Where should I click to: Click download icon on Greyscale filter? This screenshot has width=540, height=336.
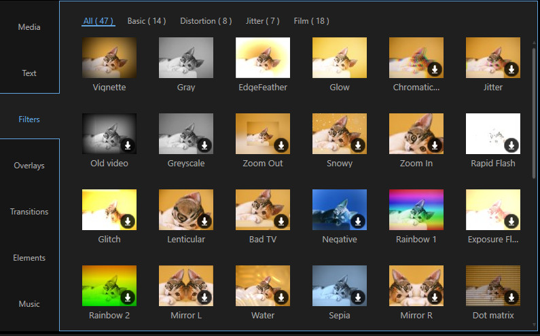[x=204, y=146]
